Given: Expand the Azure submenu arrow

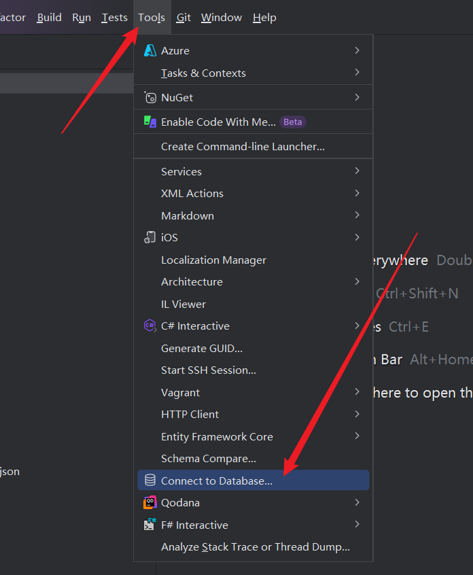Looking at the screenshot, I should coord(357,50).
